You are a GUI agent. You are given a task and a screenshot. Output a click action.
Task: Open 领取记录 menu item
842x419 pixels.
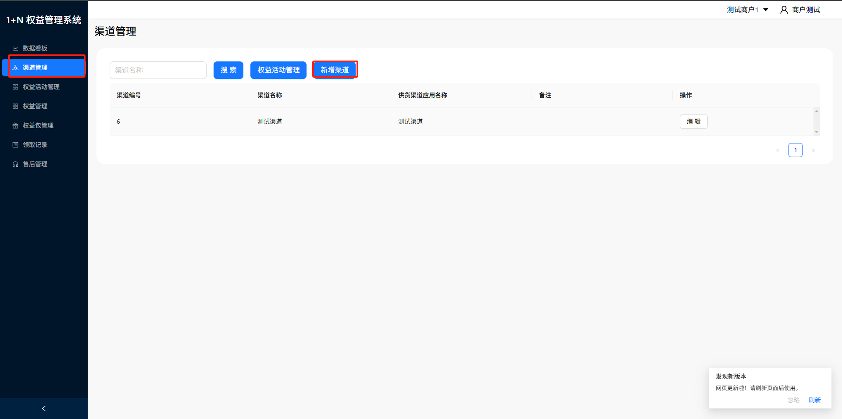pos(35,145)
